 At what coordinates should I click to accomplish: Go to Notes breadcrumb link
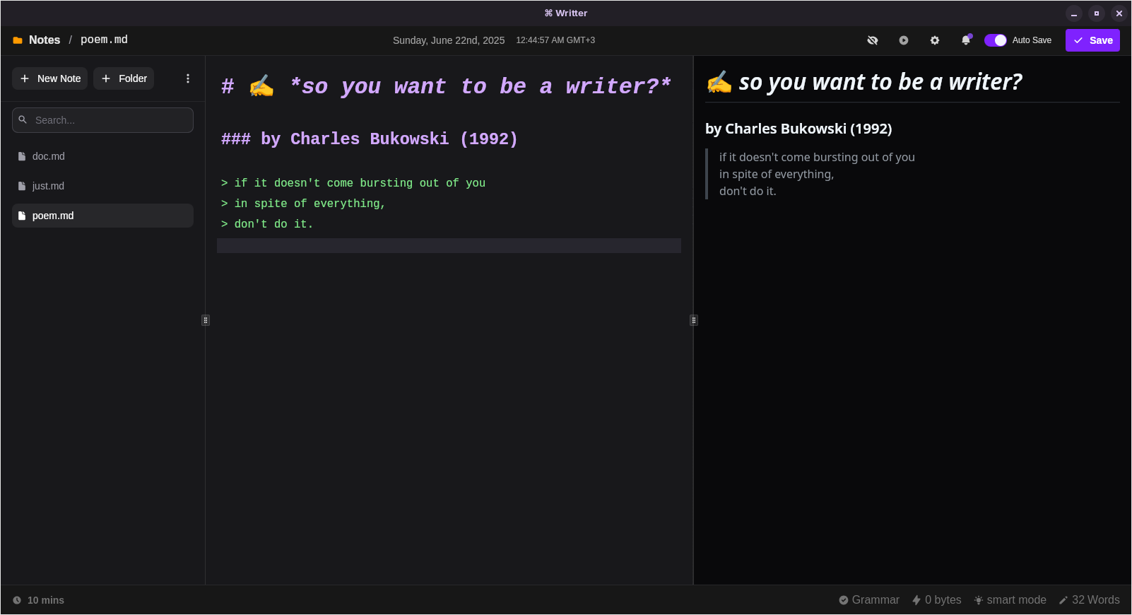pos(45,40)
